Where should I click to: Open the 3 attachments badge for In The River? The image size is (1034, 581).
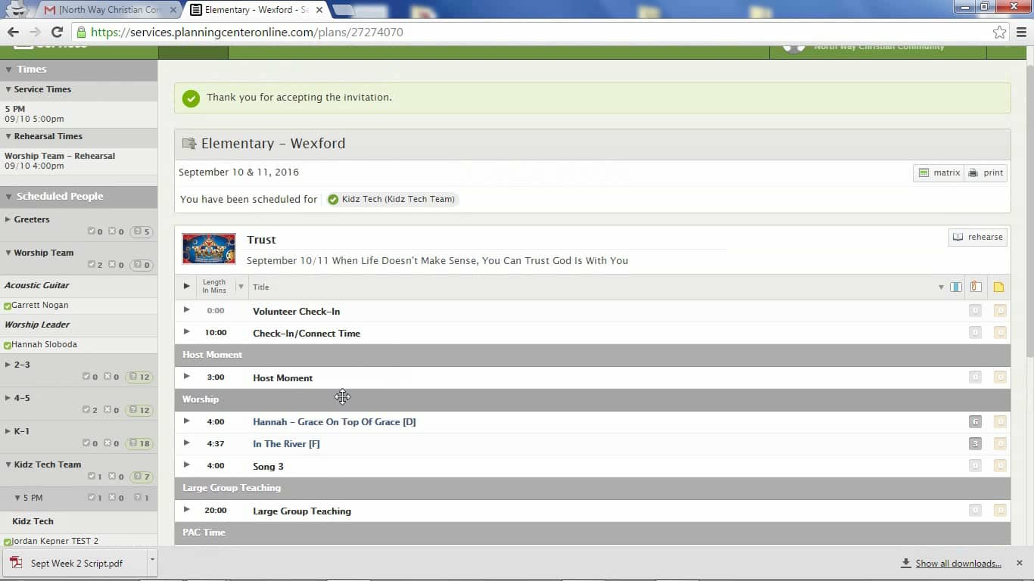[x=975, y=443]
